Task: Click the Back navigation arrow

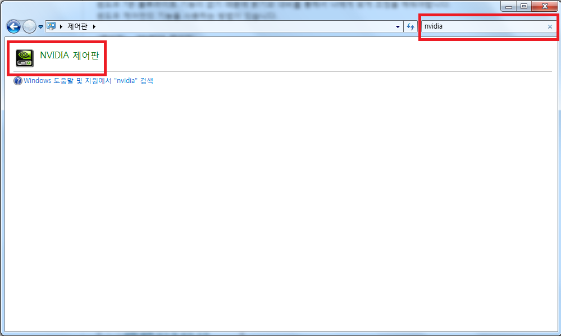Action: (x=13, y=26)
